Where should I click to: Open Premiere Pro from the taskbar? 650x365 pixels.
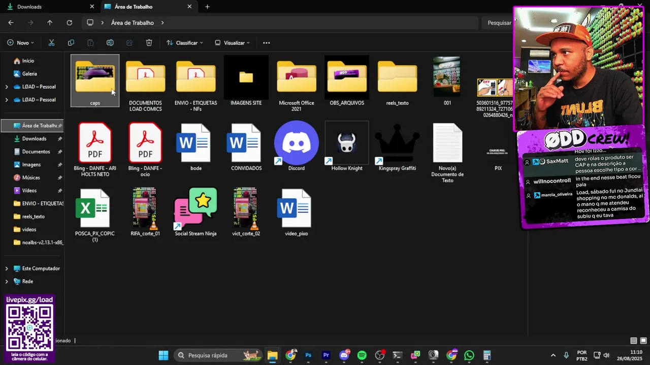(x=326, y=355)
